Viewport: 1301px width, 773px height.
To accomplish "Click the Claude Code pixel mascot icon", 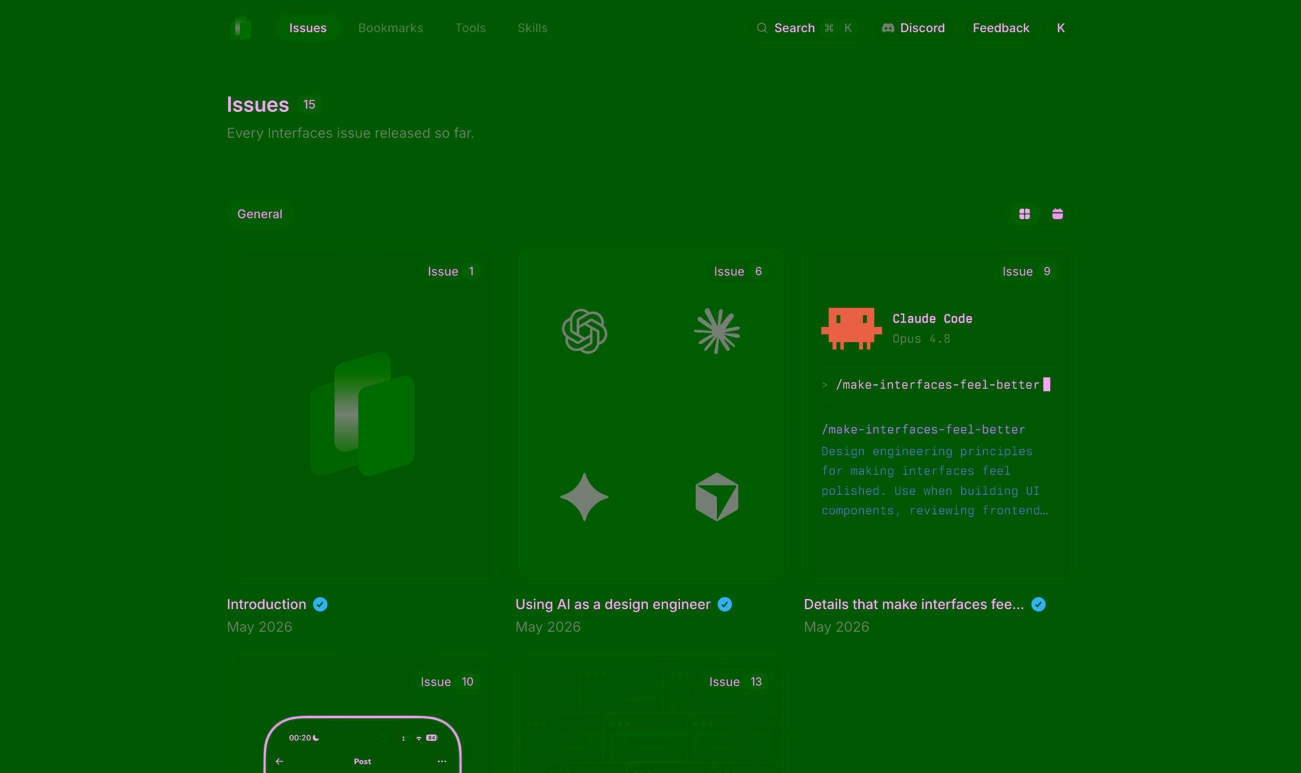I will (x=851, y=329).
